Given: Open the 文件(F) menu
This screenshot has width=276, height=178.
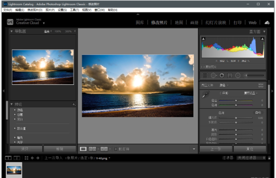Looking at the screenshot, I should (7, 9).
